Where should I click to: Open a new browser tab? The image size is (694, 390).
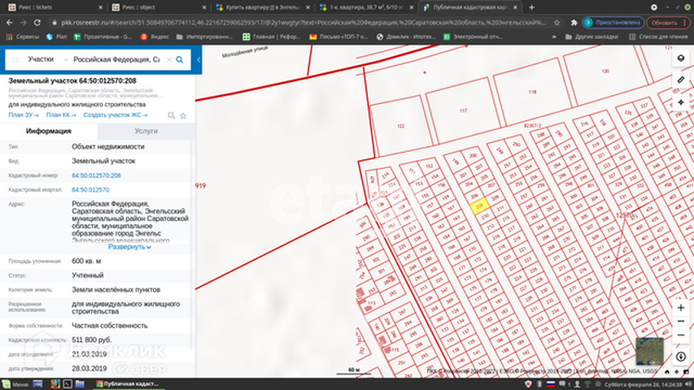click(x=531, y=7)
